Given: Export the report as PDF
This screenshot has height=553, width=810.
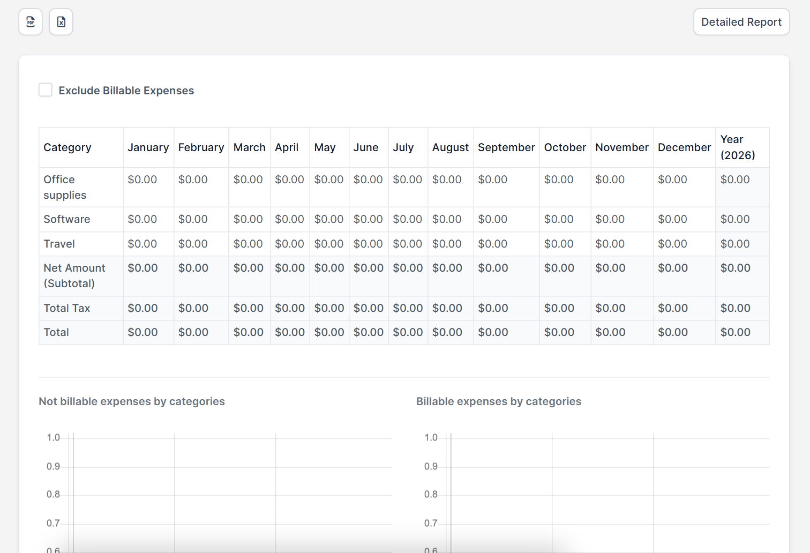Looking at the screenshot, I should (x=31, y=22).
